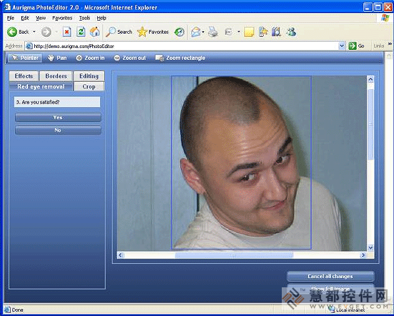Open the Search magnifier in toolbar
Image resolution: width=394 pixels, height=316 pixels.
click(x=119, y=32)
